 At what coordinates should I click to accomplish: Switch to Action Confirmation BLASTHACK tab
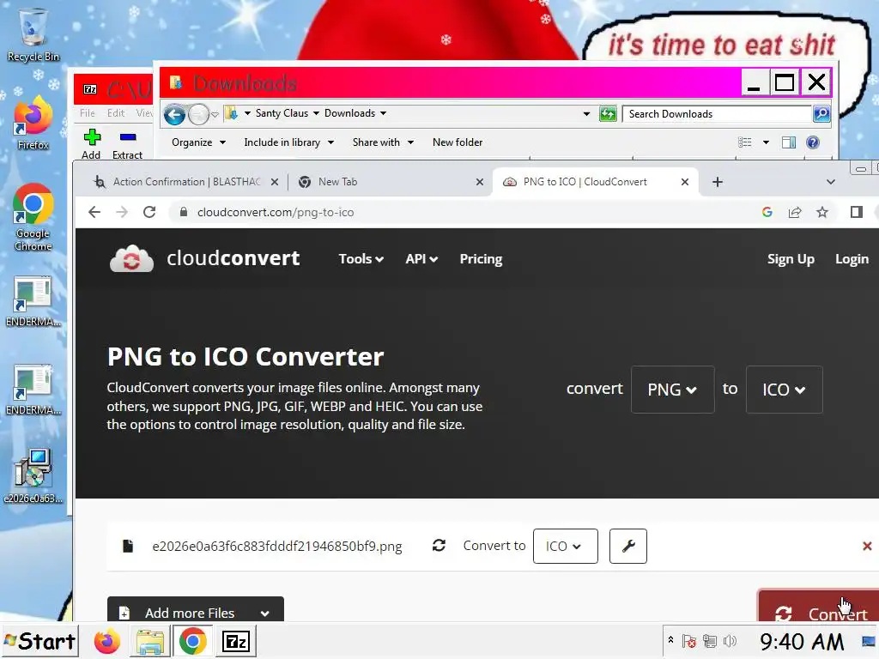pos(185,182)
